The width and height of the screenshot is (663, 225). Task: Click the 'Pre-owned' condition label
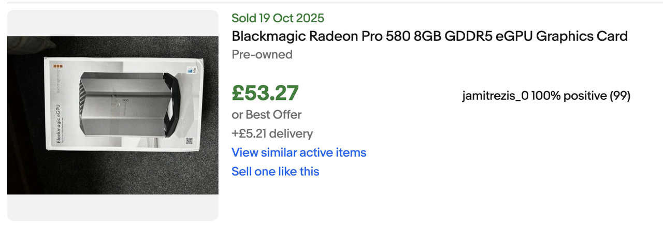[262, 54]
